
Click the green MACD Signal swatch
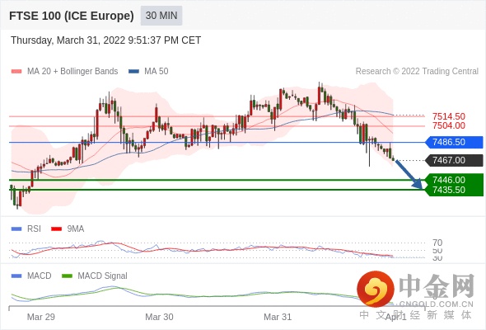[x=67, y=276]
